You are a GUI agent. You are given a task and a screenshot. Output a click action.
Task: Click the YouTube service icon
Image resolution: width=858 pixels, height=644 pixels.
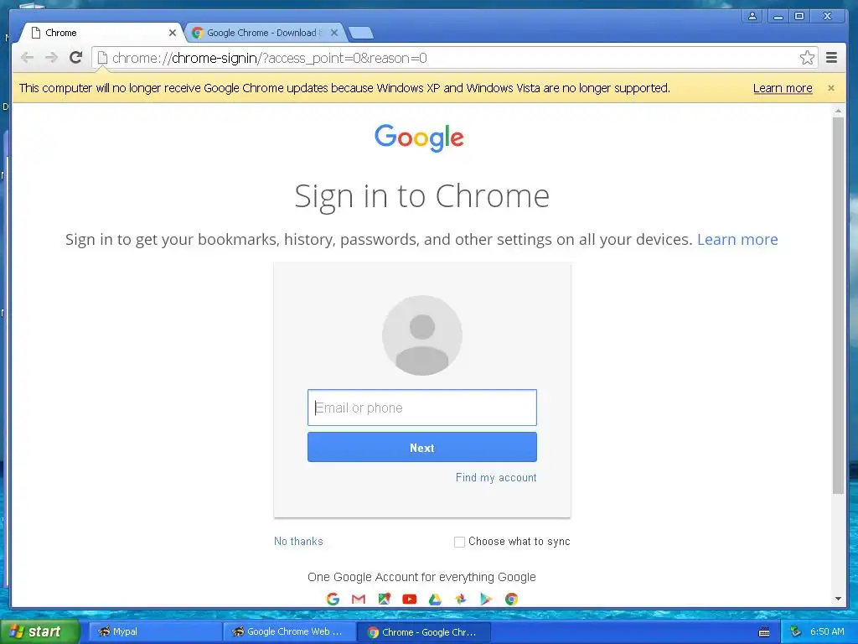click(x=409, y=599)
